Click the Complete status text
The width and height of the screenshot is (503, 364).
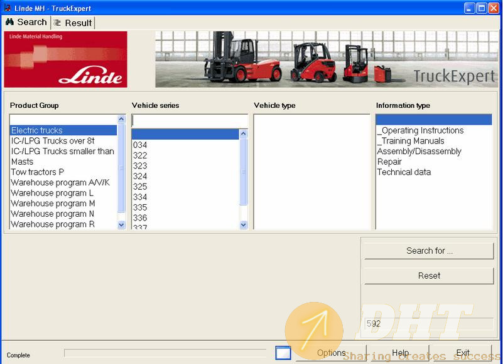pyautogui.click(x=18, y=355)
